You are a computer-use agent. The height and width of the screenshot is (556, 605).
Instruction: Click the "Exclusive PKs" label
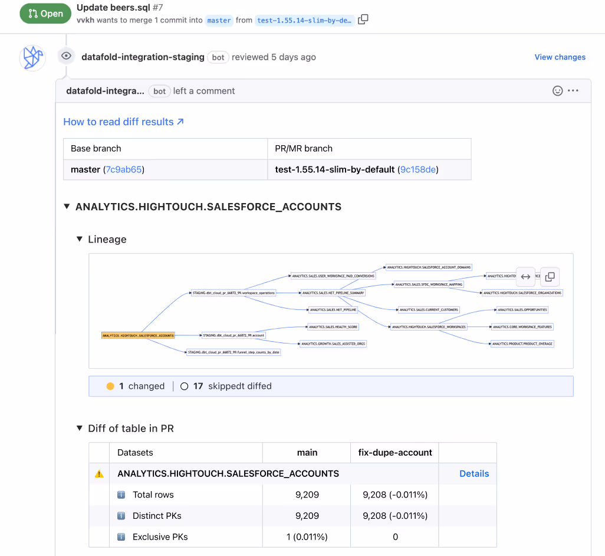160,537
